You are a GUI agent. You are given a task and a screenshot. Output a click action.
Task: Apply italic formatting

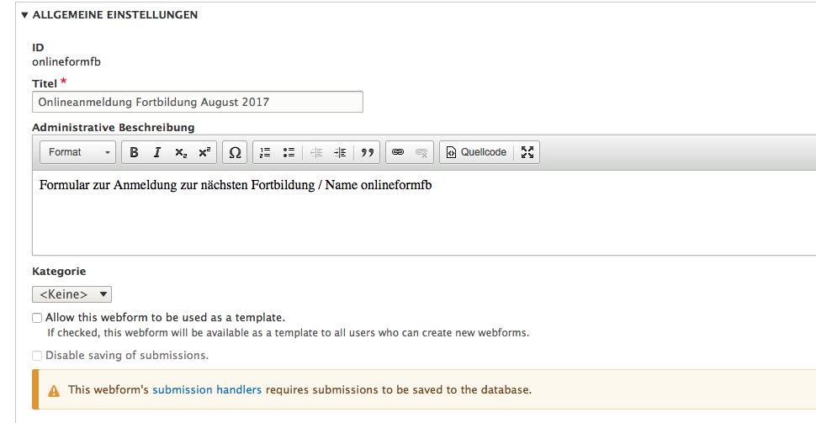point(157,152)
